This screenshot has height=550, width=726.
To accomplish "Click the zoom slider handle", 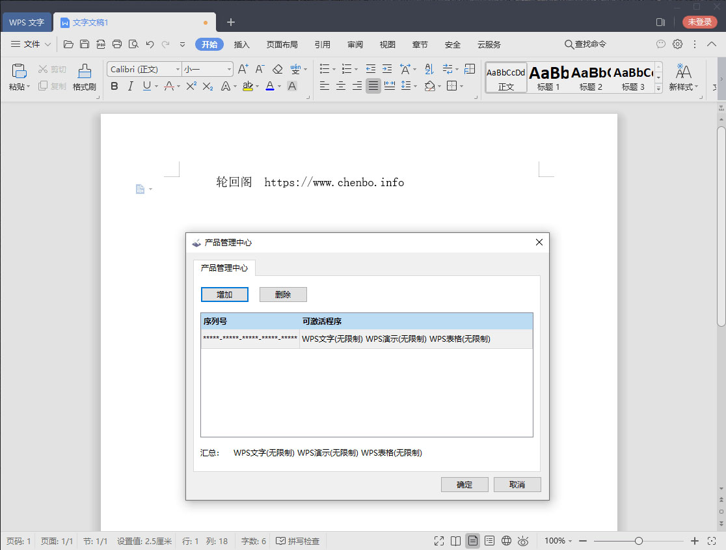I will tap(639, 541).
